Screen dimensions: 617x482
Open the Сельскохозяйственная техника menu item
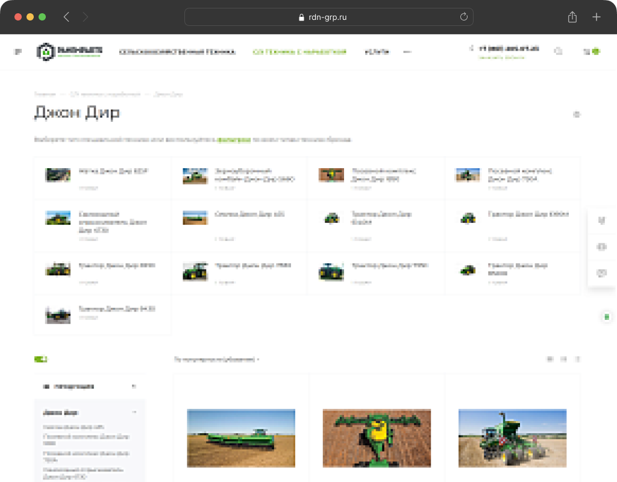[177, 52]
